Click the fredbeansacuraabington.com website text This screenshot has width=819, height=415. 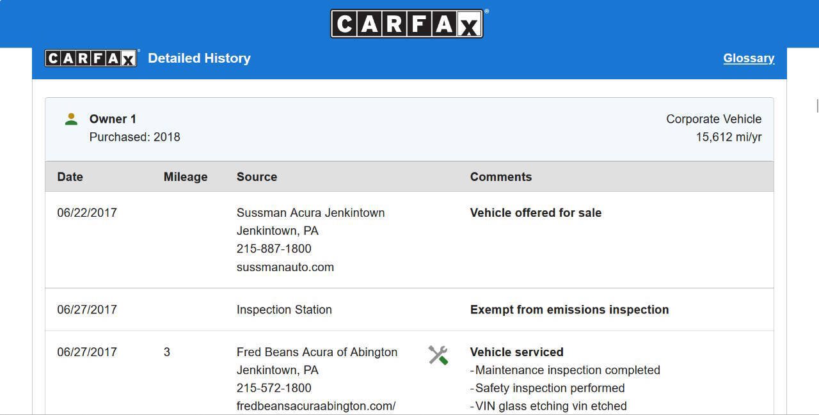click(316, 406)
